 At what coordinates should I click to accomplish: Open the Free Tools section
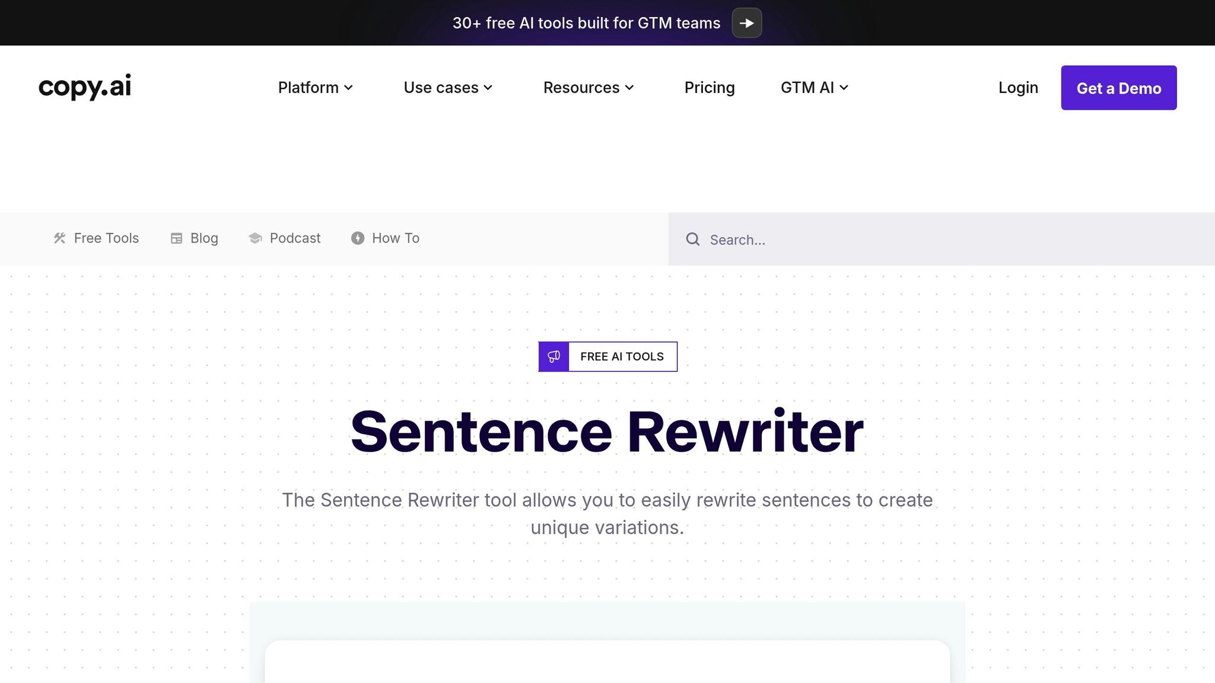coord(106,238)
